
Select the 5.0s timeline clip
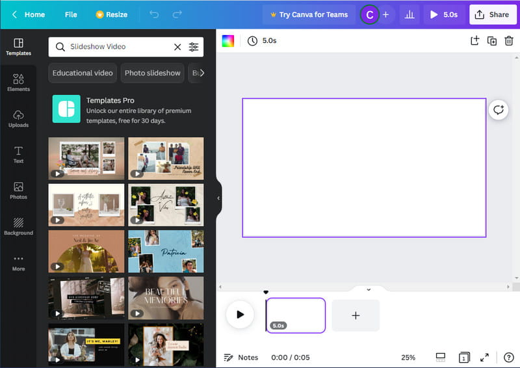pos(296,315)
